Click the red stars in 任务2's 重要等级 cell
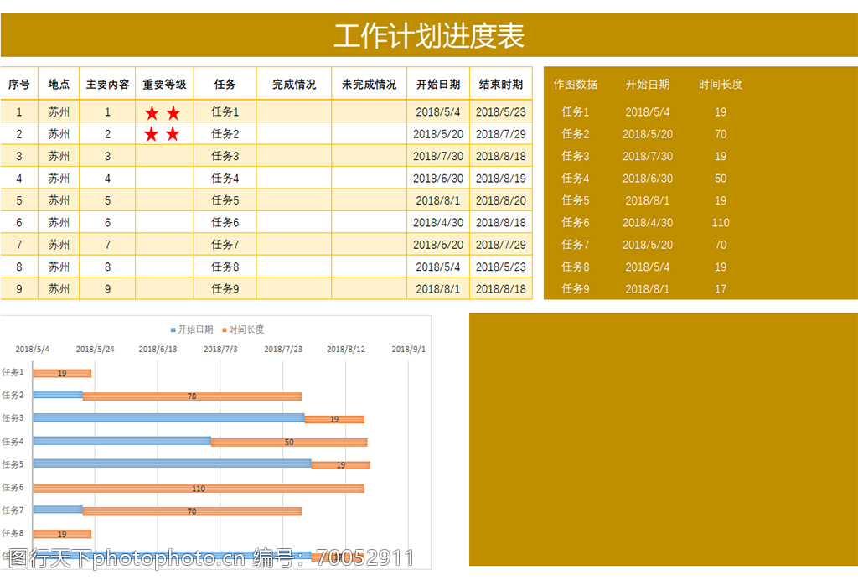Viewport: 858px width, 580px height. [x=162, y=133]
